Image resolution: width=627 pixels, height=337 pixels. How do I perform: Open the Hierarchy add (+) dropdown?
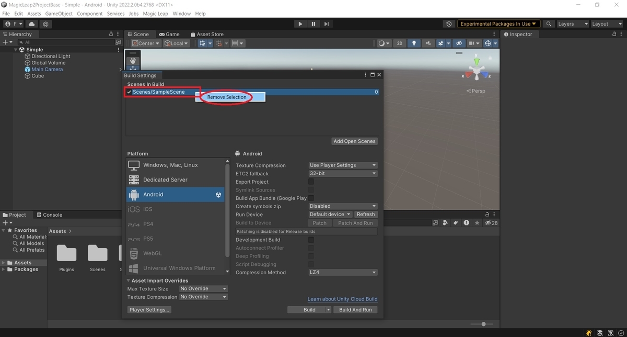7,42
